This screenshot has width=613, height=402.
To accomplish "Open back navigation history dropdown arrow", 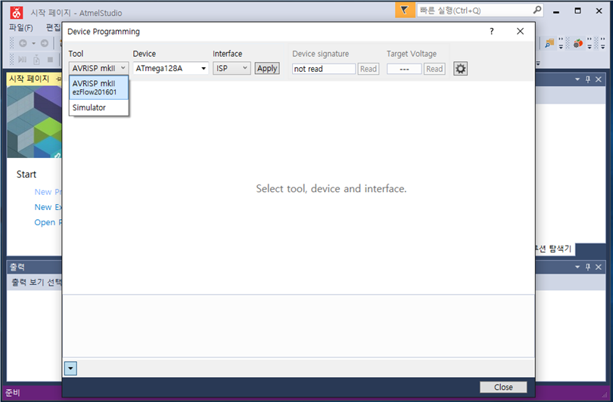I will [33, 43].
